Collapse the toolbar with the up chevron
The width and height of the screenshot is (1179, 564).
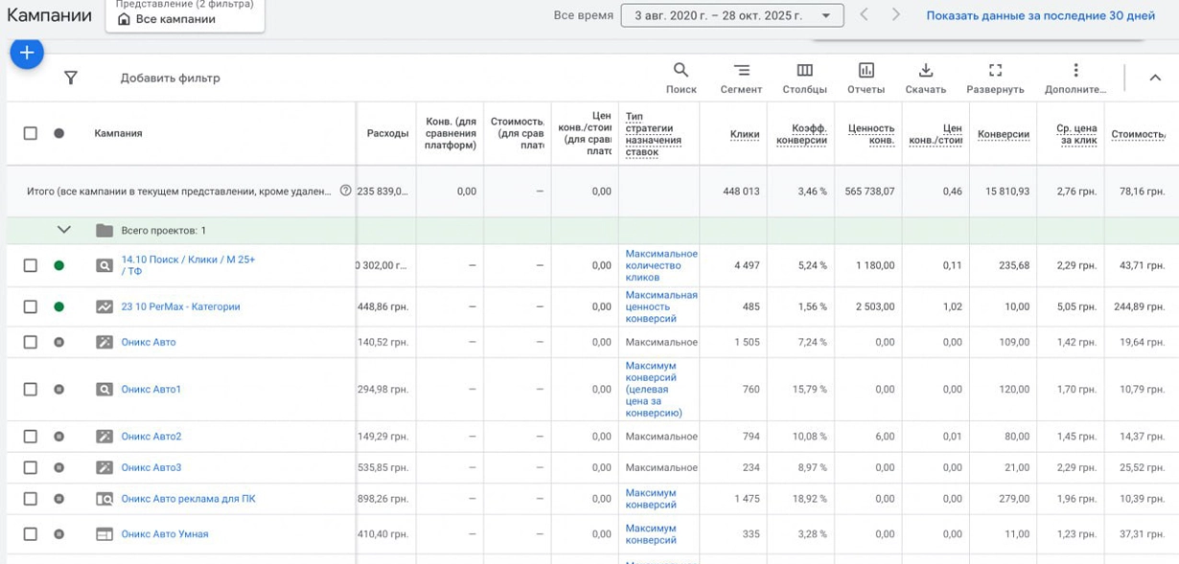point(1155,79)
